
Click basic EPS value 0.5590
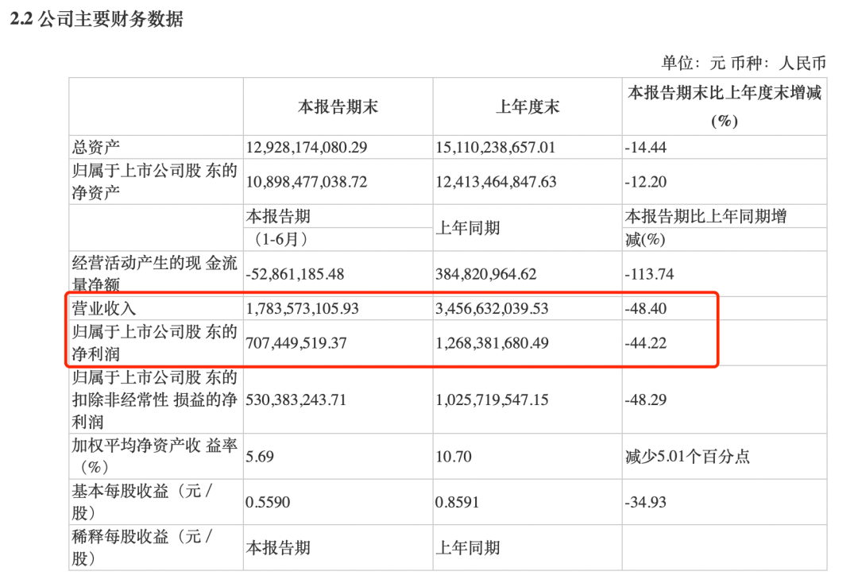point(269,502)
